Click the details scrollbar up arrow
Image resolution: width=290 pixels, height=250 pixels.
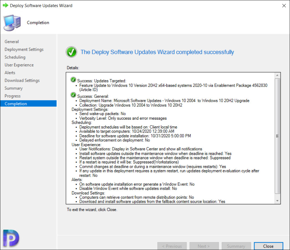[x=277, y=75]
